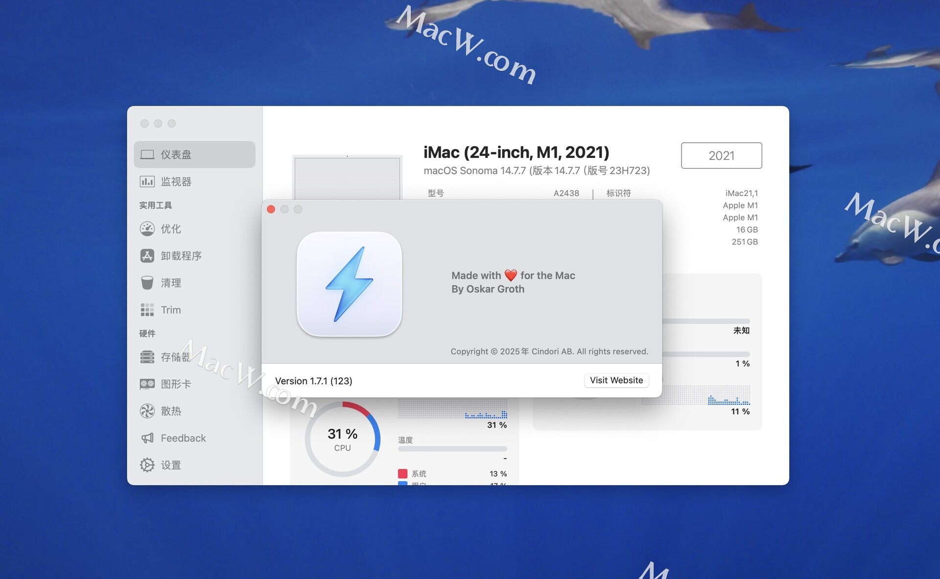Image resolution: width=940 pixels, height=579 pixels.
Task: Open the 卸载程序 uninstaller icon
Action: point(147,256)
